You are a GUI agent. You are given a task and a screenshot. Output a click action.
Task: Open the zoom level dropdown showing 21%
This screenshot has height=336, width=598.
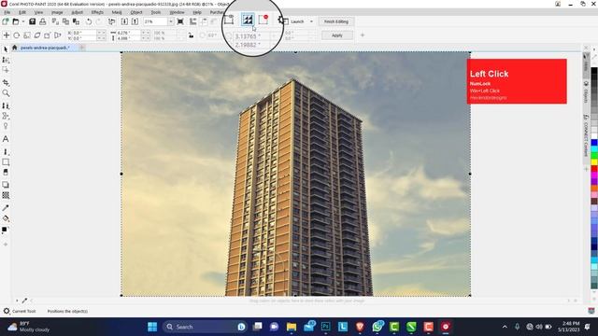[171, 21]
